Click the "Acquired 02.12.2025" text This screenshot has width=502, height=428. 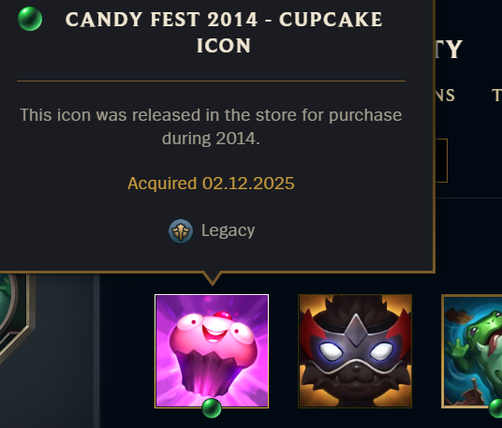(211, 184)
